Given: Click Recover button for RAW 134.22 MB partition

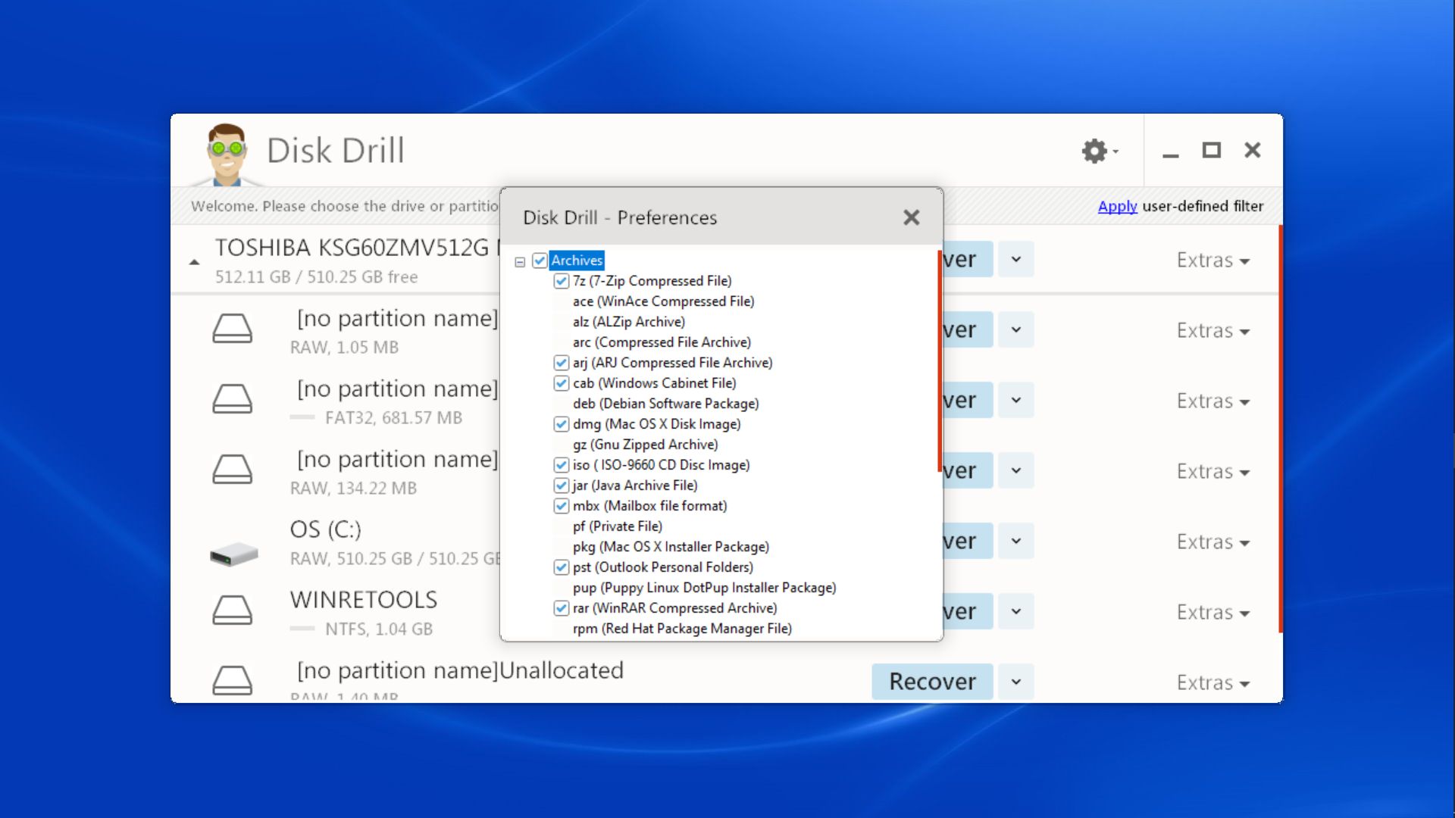Looking at the screenshot, I should 968,470.
